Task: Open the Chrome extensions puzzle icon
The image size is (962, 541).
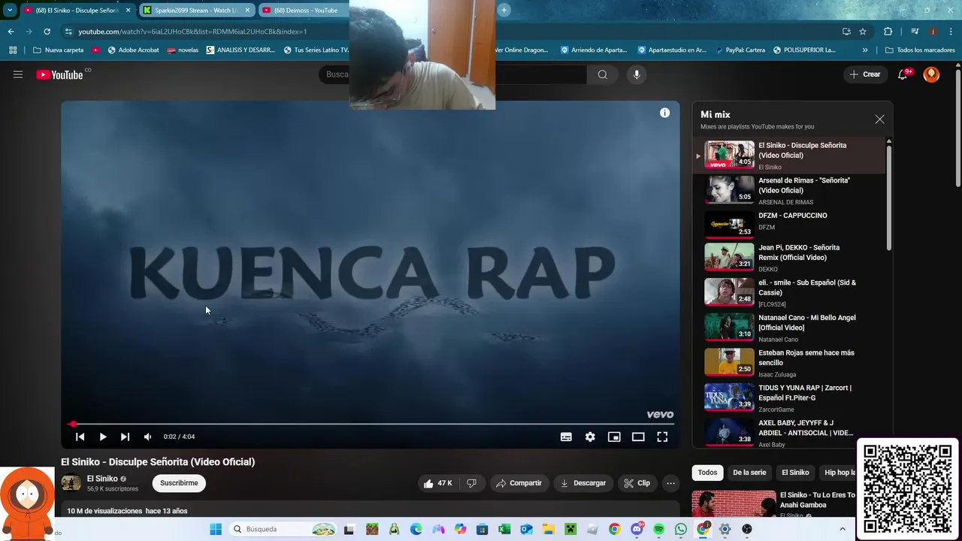Action: (888, 32)
